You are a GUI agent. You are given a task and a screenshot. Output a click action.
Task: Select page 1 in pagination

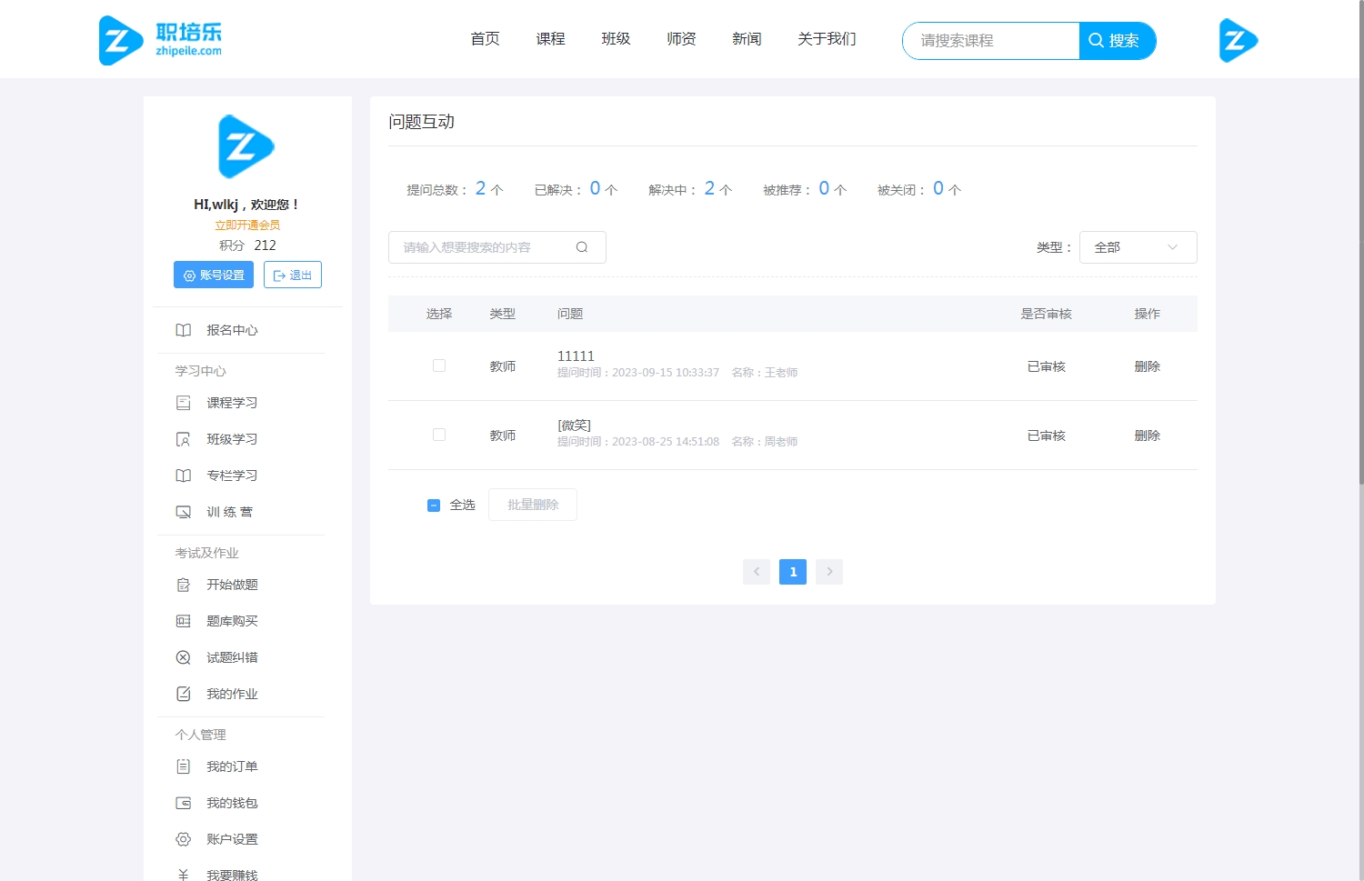point(793,572)
